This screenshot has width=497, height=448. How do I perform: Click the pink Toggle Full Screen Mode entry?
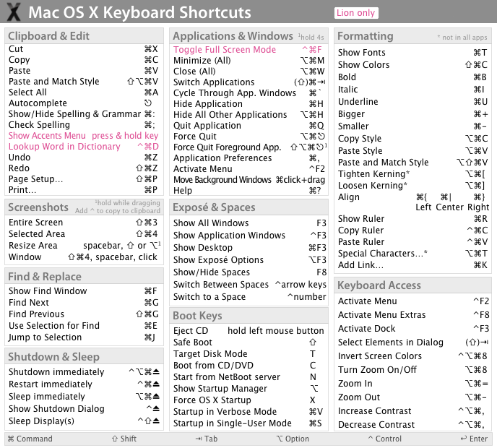point(225,50)
